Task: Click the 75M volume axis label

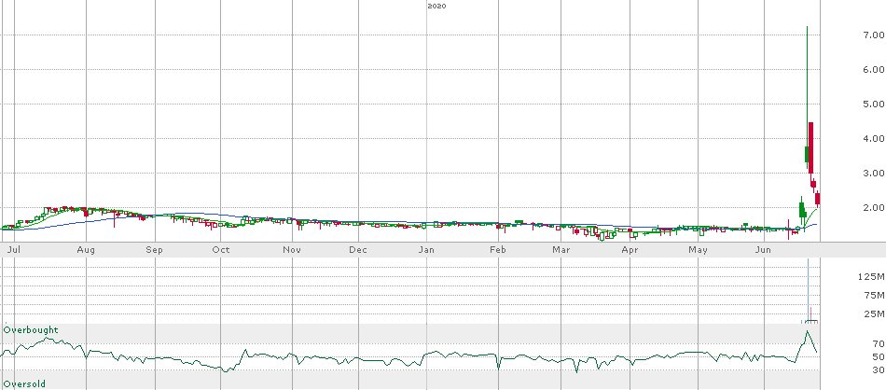Action: 873,295
